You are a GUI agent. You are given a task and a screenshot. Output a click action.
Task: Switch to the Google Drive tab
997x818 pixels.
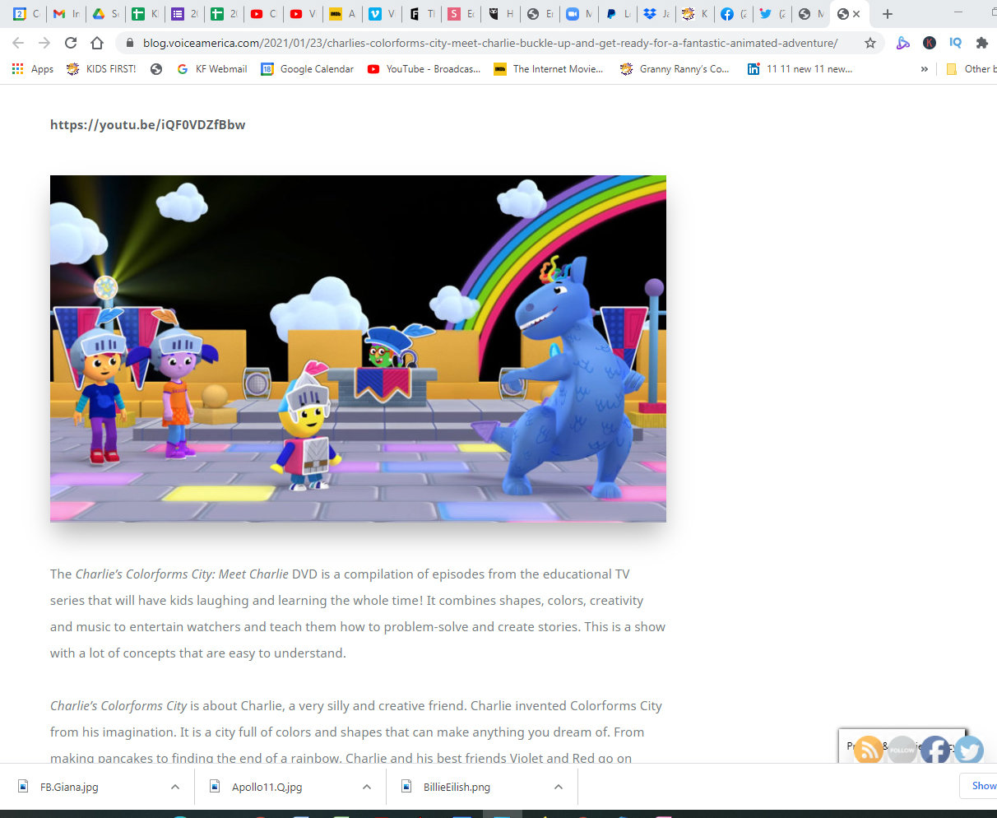(x=105, y=14)
